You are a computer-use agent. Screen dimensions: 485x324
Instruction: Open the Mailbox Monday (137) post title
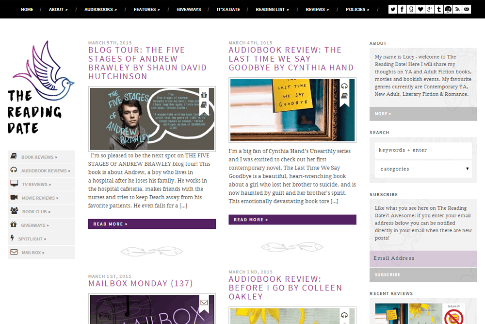141,283
